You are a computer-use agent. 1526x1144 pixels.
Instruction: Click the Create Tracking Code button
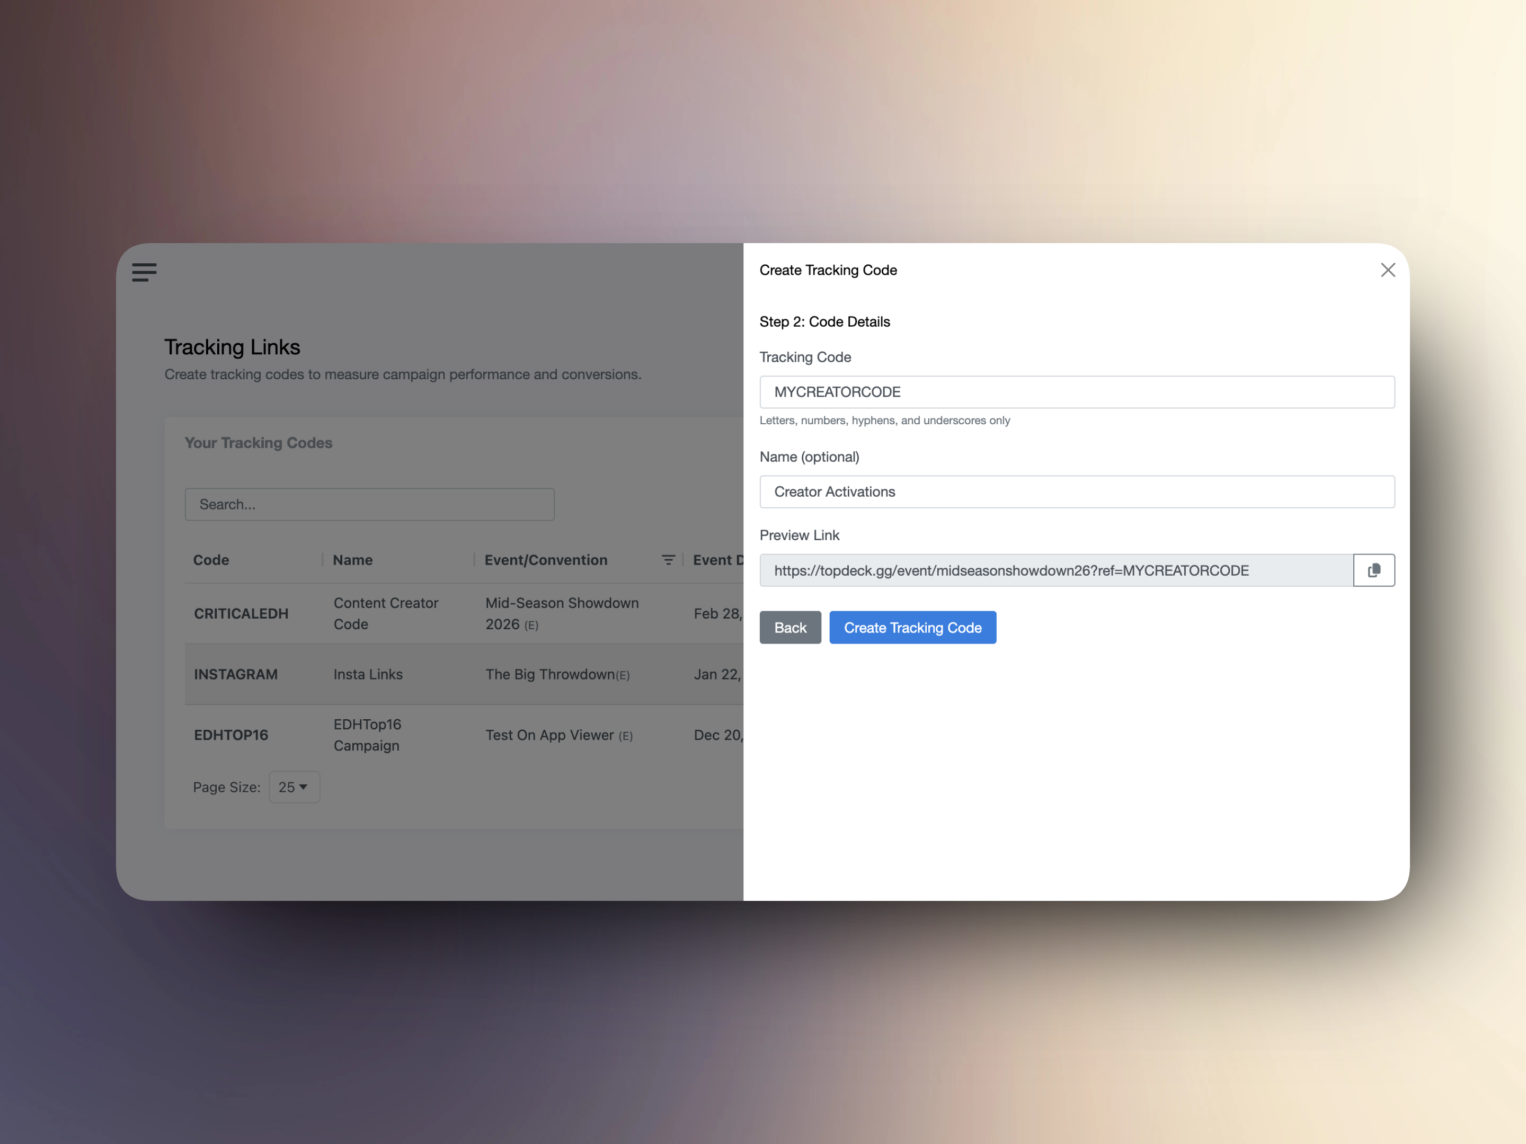click(x=912, y=628)
